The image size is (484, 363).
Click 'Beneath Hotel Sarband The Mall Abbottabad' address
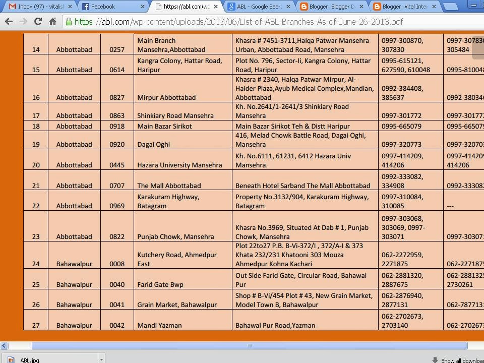(x=303, y=186)
